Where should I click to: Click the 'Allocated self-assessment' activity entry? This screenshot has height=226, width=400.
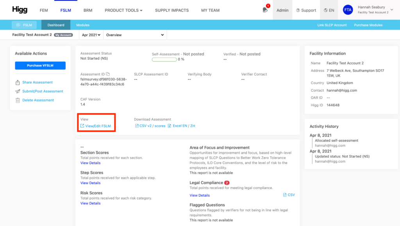[336, 140]
